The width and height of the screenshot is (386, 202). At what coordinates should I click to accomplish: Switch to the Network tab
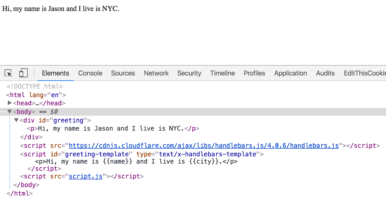(x=156, y=73)
